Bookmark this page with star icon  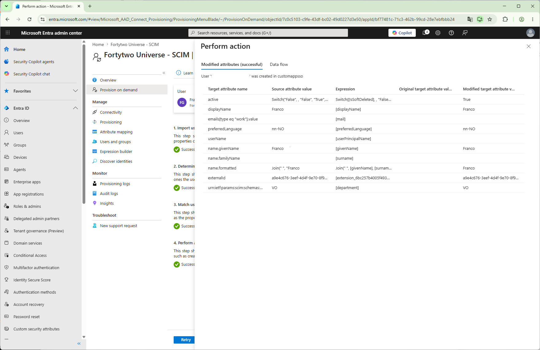(490, 19)
